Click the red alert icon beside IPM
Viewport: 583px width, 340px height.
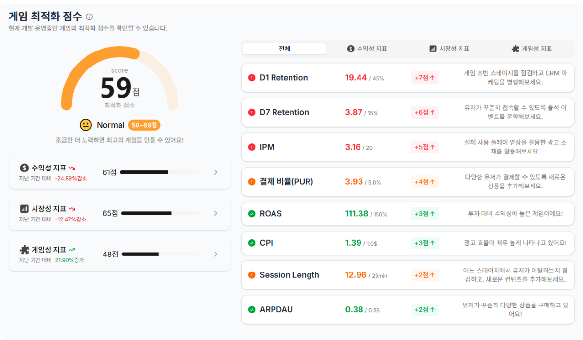coord(252,147)
